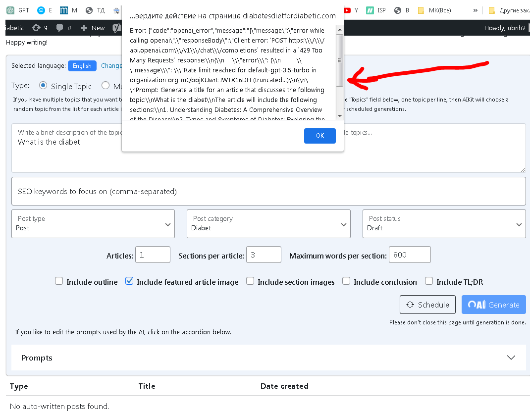Image resolution: width=530 pixels, height=413 pixels.
Task: Enable the Include section images checkbox
Action: (x=250, y=281)
